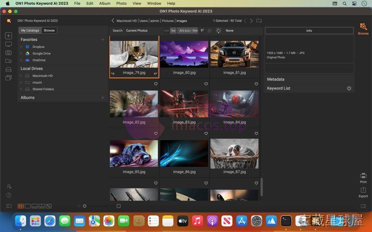Click the large thumbnail square at slider end
Viewport: 372px width, 232px height.
click(119, 206)
